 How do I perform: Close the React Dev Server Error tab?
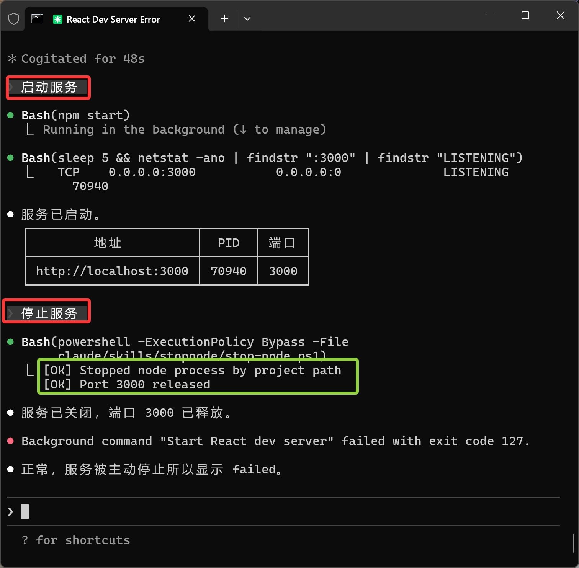tap(192, 19)
